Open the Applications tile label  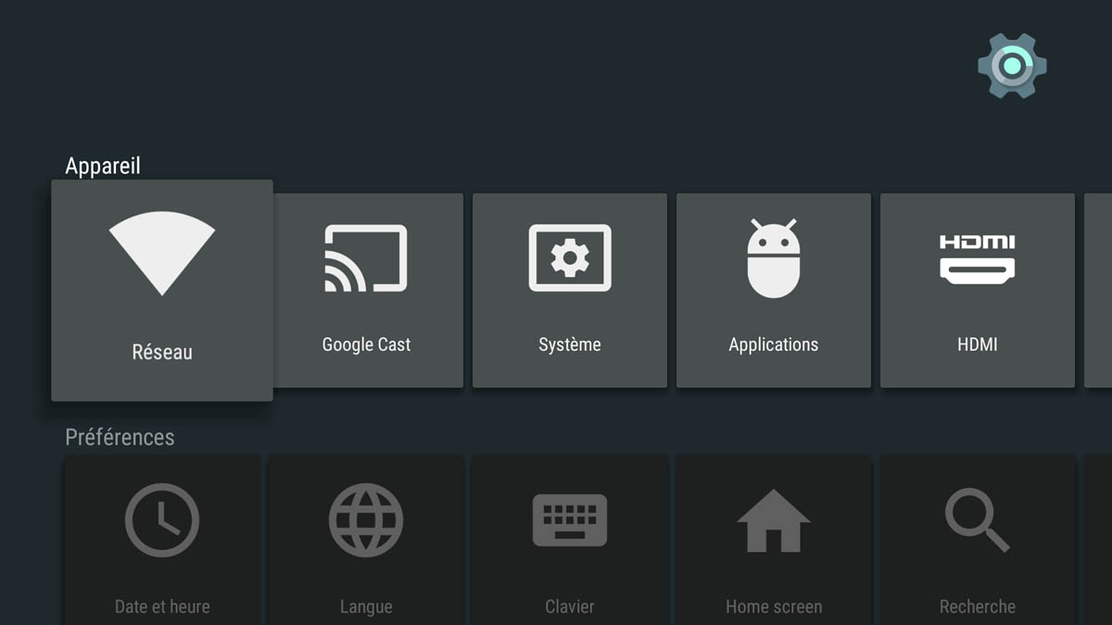774,344
